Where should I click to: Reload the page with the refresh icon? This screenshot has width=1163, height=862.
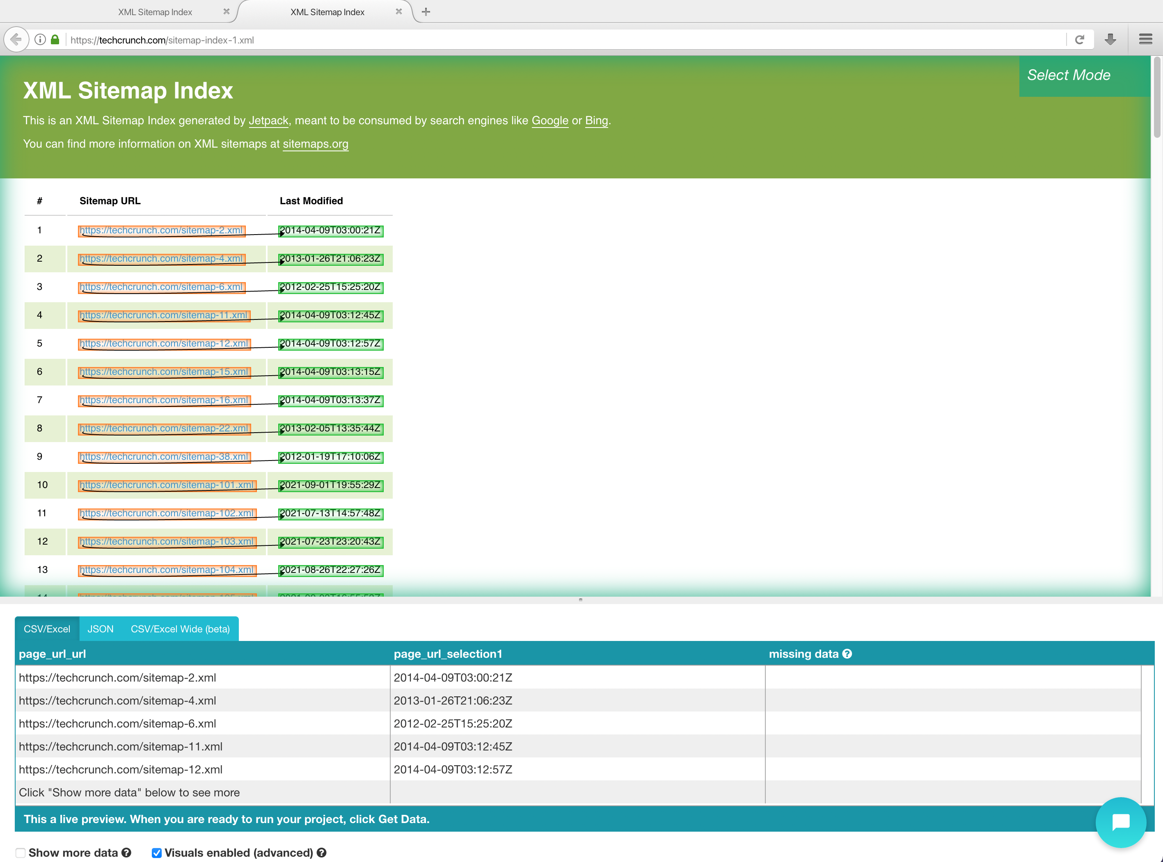click(1079, 40)
